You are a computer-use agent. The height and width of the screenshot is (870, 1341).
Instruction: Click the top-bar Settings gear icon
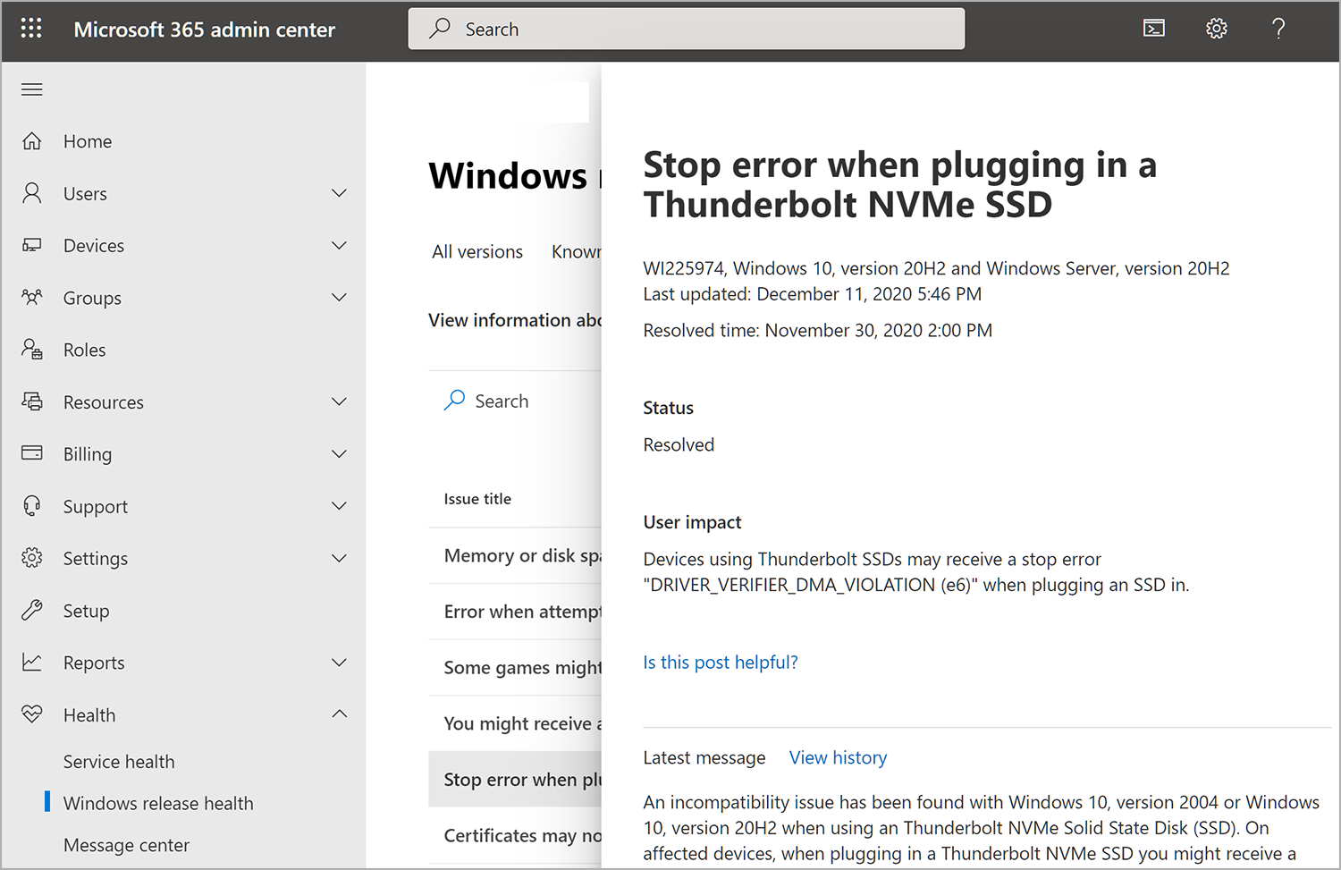(1217, 28)
